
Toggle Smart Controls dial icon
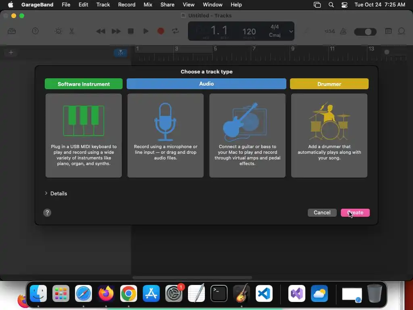[58, 31]
